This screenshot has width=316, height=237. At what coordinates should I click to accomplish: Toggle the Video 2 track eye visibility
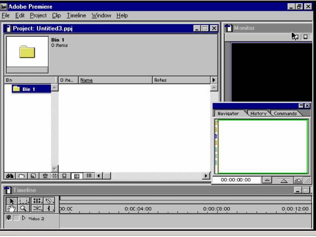9,218
